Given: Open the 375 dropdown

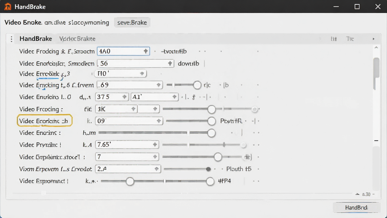Looking at the screenshot, I should coord(112,97).
